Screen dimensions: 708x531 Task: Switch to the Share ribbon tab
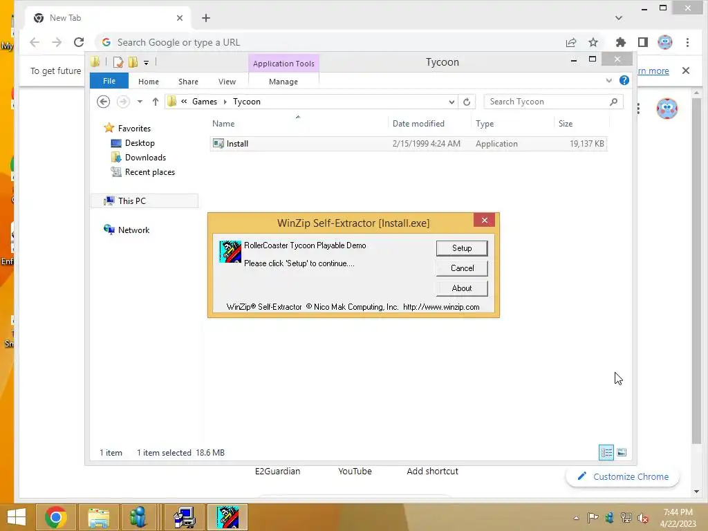[188, 82]
